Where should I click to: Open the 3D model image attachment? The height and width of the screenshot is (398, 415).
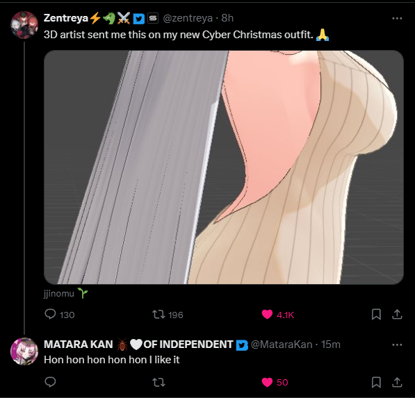[224, 167]
